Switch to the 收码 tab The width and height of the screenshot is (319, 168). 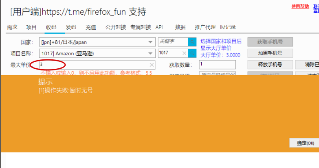pyautogui.click(x=51, y=27)
